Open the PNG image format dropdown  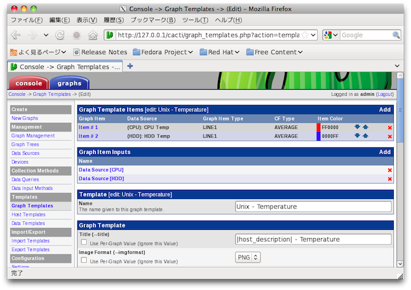pyautogui.click(x=248, y=257)
